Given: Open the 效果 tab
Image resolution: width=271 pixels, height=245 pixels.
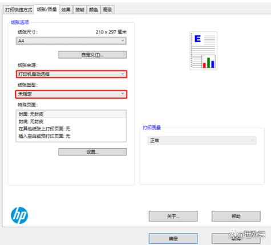Looking at the screenshot, I should [x=66, y=10].
